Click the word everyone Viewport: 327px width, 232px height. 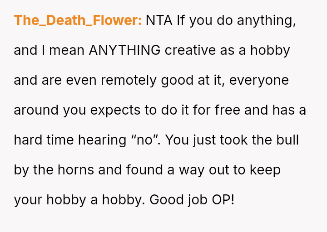point(259,80)
